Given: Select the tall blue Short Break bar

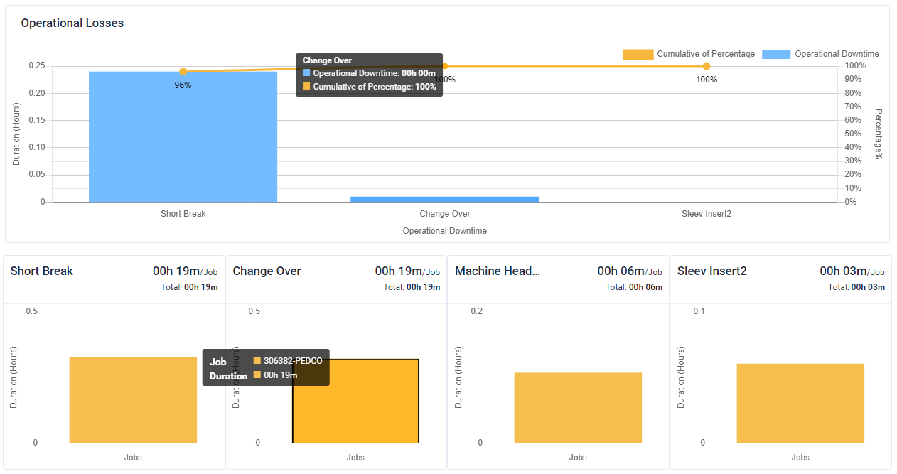Looking at the screenshot, I should [183, 136].
